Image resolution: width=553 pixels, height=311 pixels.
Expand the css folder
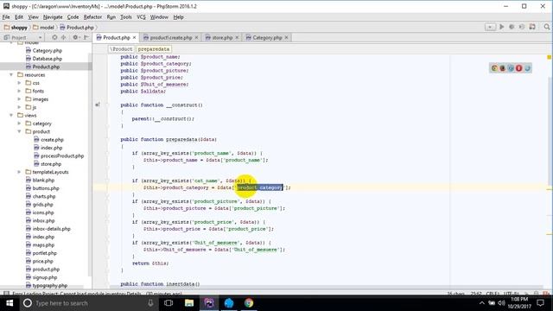(x=19, y=83)
